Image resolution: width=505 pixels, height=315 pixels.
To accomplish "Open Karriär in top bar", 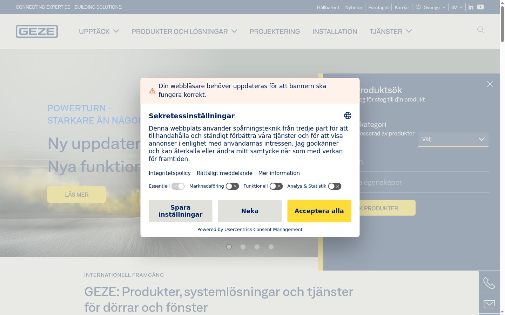I will 402,7.
